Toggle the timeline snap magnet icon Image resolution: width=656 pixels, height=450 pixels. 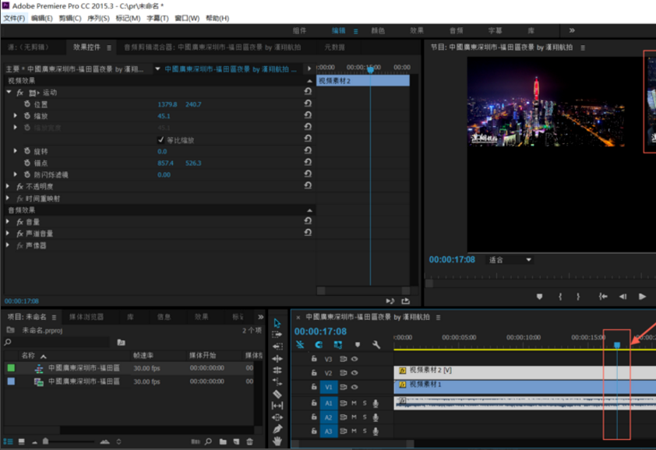click(319, 344)
